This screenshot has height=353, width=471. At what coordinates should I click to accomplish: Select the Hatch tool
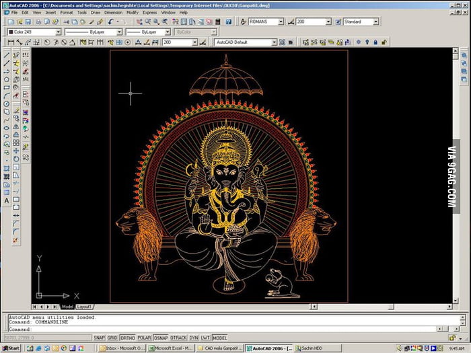6,169
